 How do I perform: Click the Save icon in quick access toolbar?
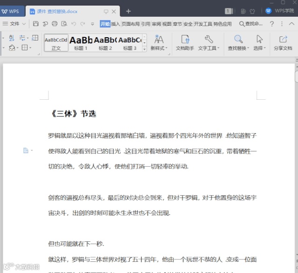coord(36,24)
